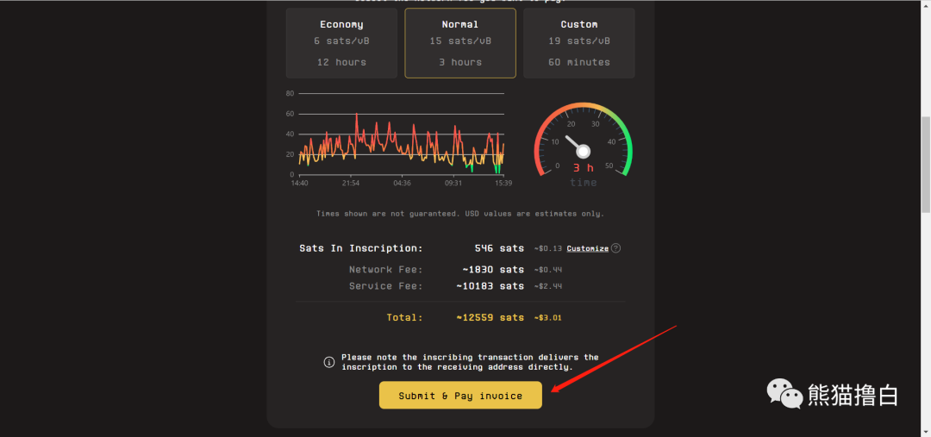The width and height of the screenshot is (931, 437).
Task: Open the Customize link for inscription sats
Action: pyautogui.click(x=587, y=248)
